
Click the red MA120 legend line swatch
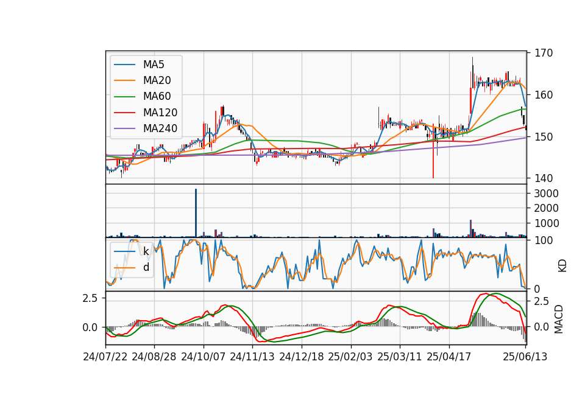click(x=124, y=113)
